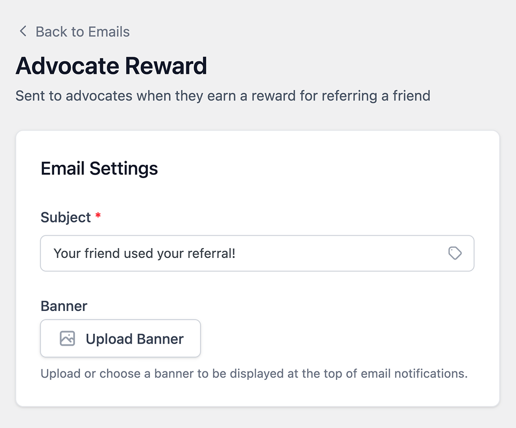The image size is (516, 428).
Task: Click the banner upload helper text
Action: (254, 373)
